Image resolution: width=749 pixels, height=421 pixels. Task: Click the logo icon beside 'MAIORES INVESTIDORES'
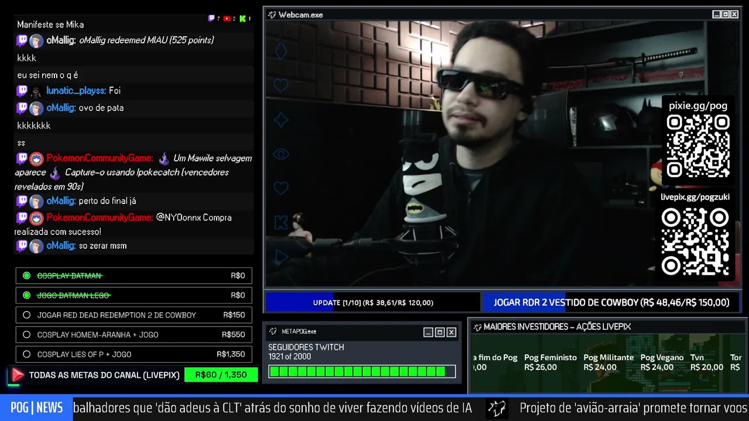click(477, 327)
